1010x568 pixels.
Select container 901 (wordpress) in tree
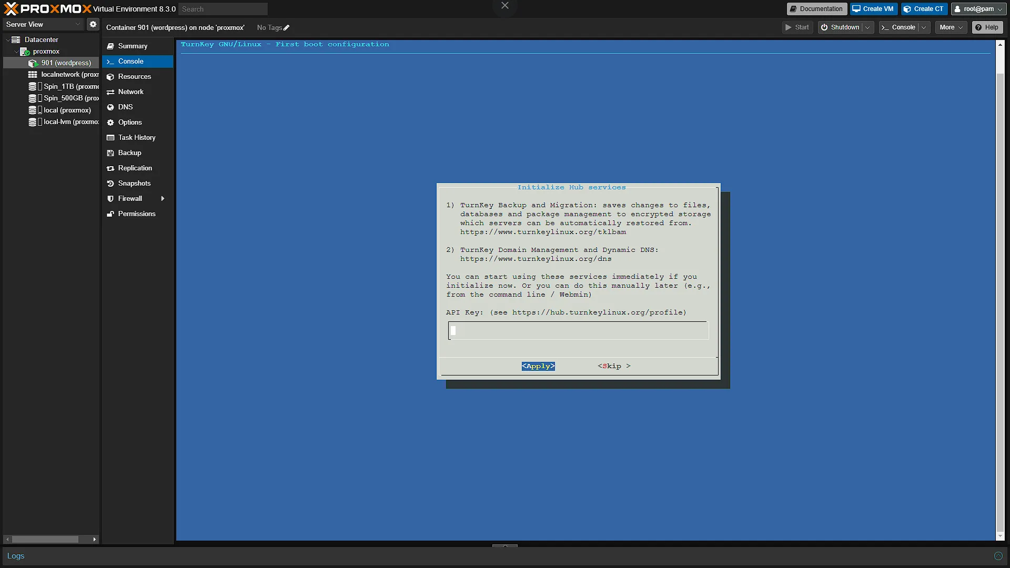(51, 63)
